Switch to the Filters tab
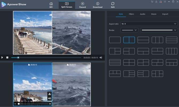Viewport: 179px width, 107px height. click(131, 14)
